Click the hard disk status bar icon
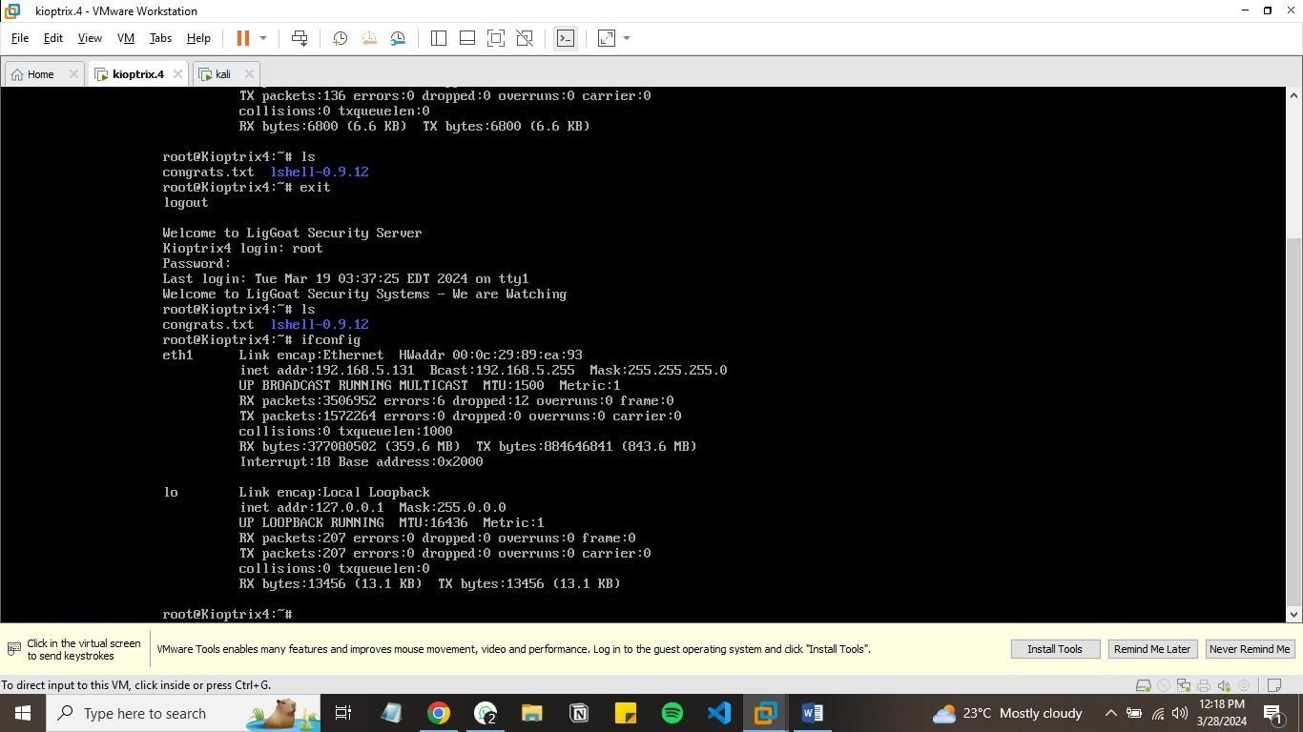1303x732 pixels. 1143,685
